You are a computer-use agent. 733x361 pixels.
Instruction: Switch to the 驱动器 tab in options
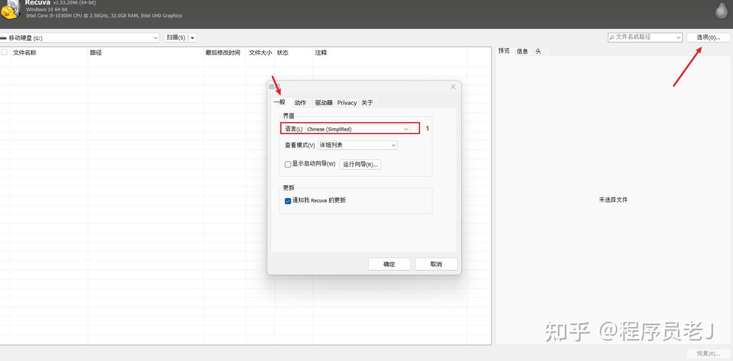tap(324, 102)
